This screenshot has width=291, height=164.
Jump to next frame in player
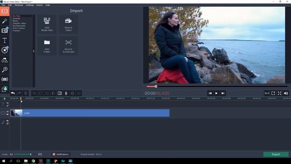223,93
